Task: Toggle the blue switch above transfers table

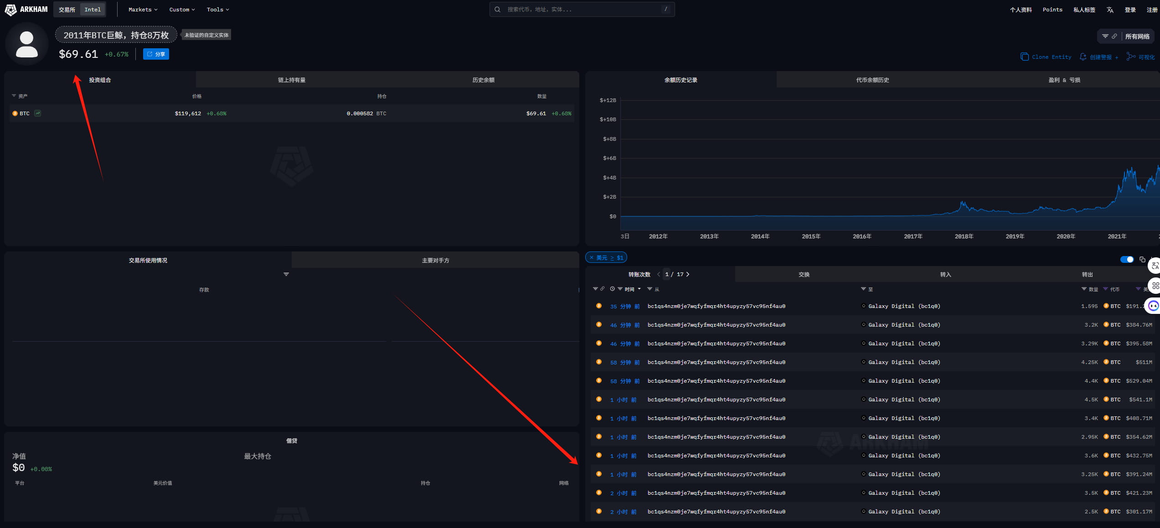Action: pos(1127,259)
